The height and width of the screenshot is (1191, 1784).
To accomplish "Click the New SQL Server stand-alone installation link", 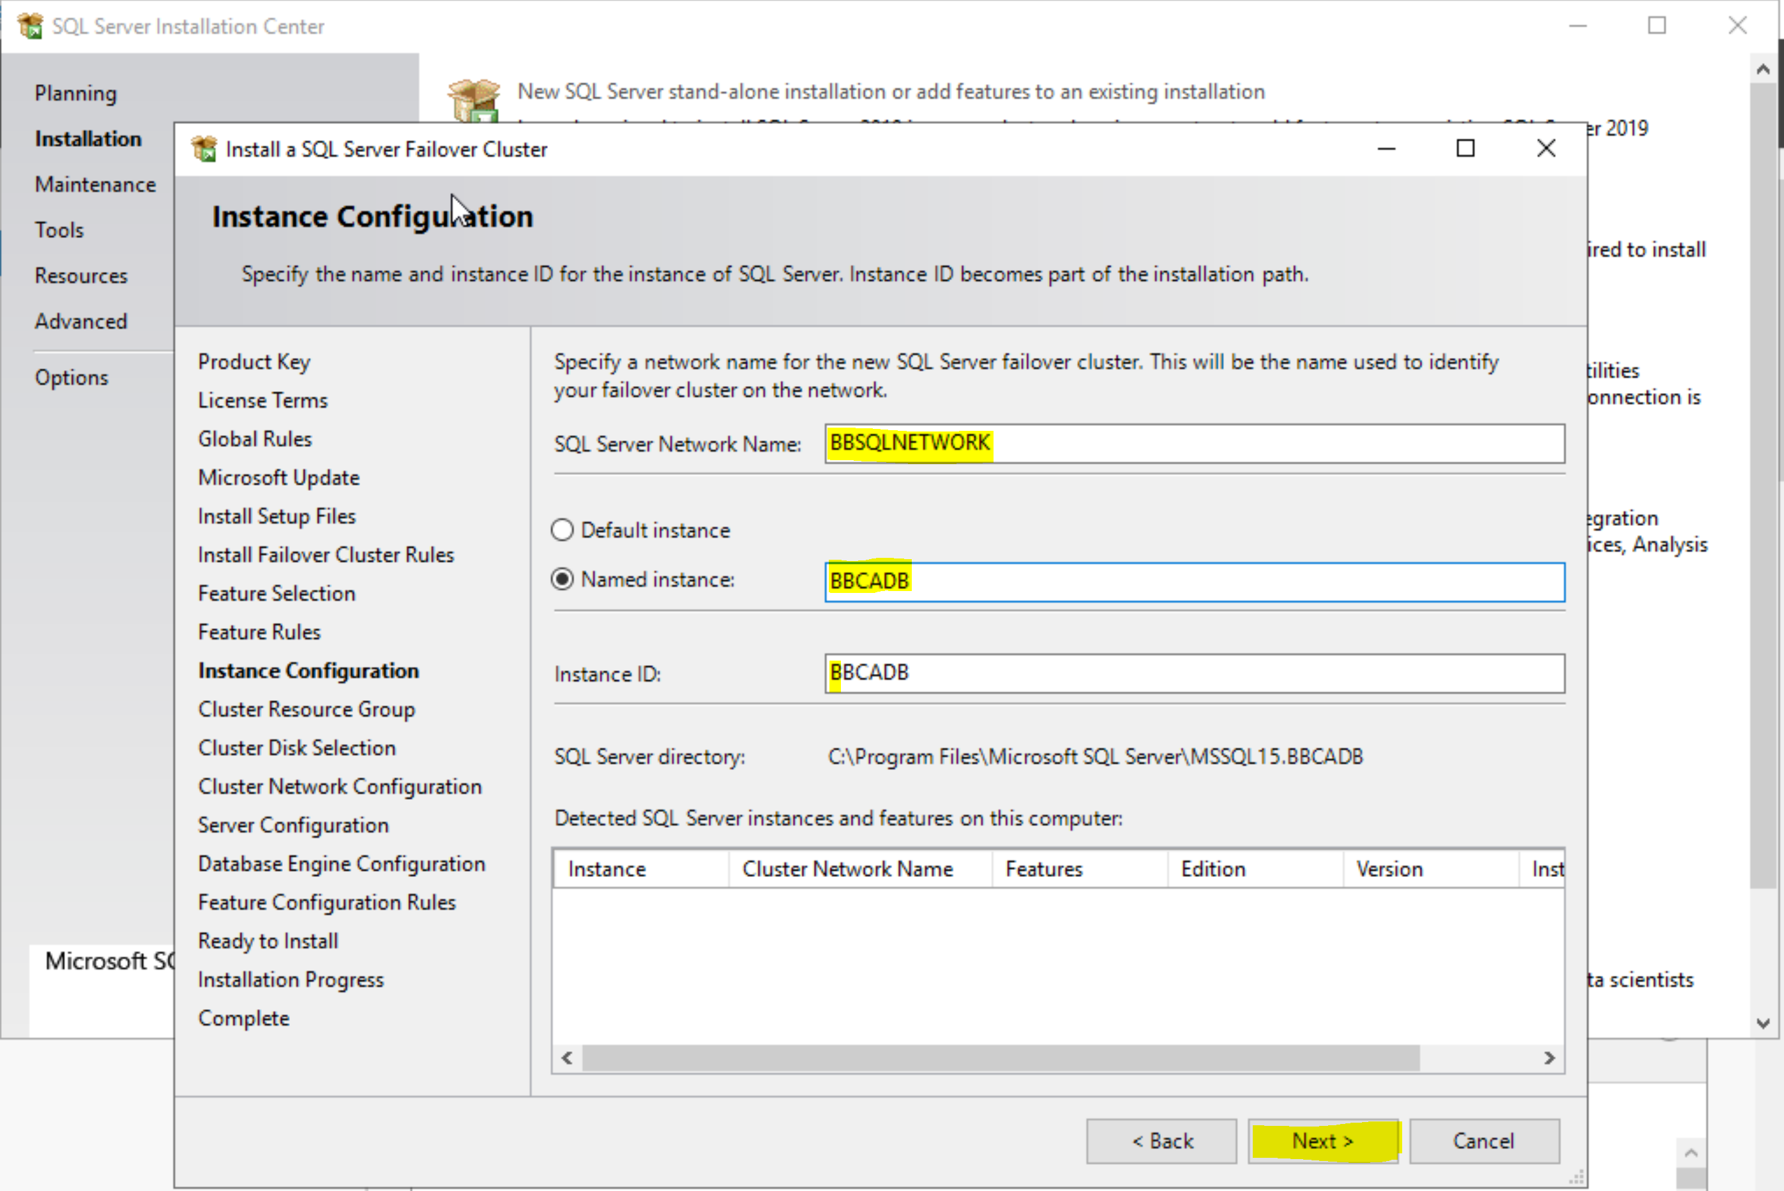I will coord(891,91).
